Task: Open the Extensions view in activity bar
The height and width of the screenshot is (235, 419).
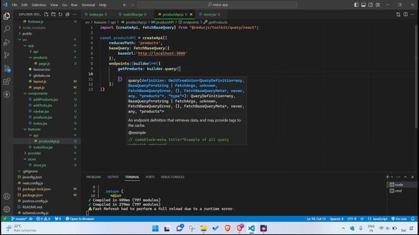Action: pyautogui.click(x=7, y=81)
